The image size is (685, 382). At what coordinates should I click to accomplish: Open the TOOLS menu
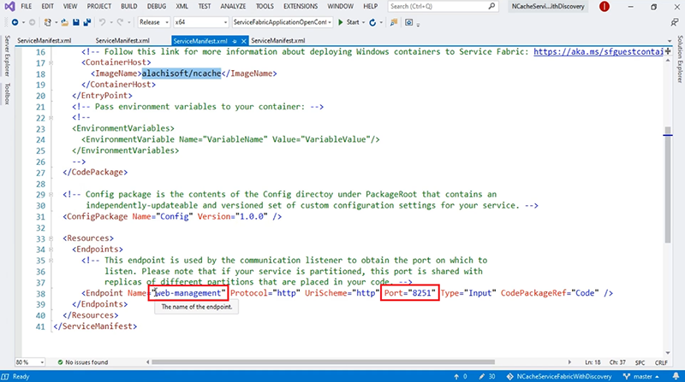(x=265, y=7)
